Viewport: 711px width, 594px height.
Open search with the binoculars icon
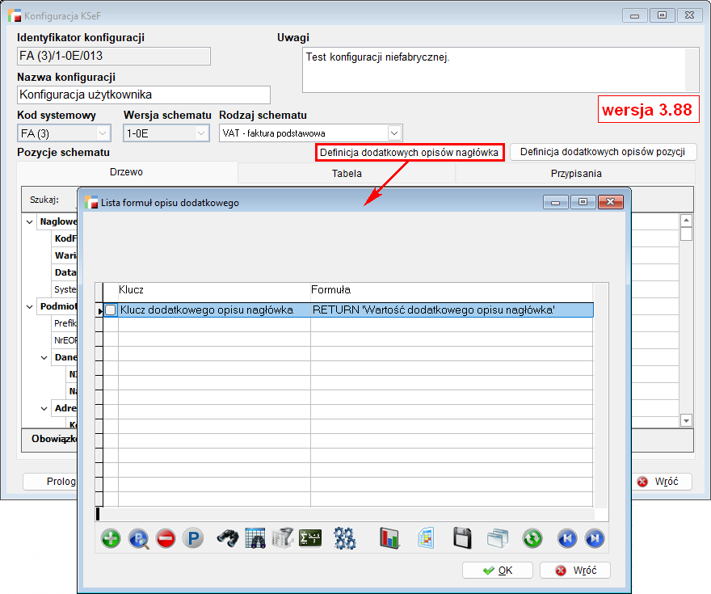click(x=227, y=539)
